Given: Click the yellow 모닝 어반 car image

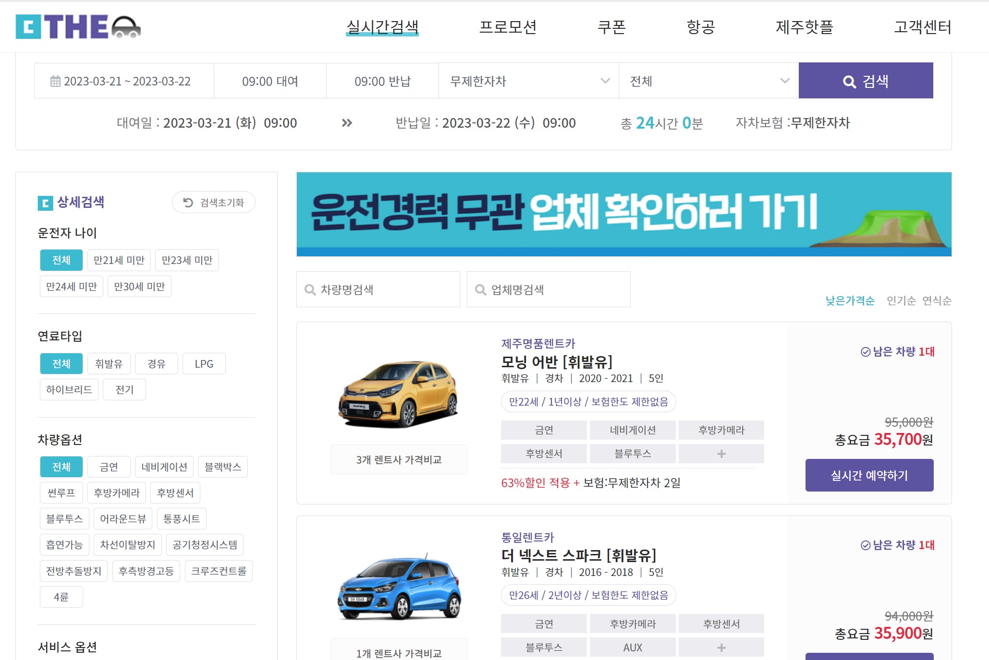Looking at the screenshot, I should click(x=399, y=394).
